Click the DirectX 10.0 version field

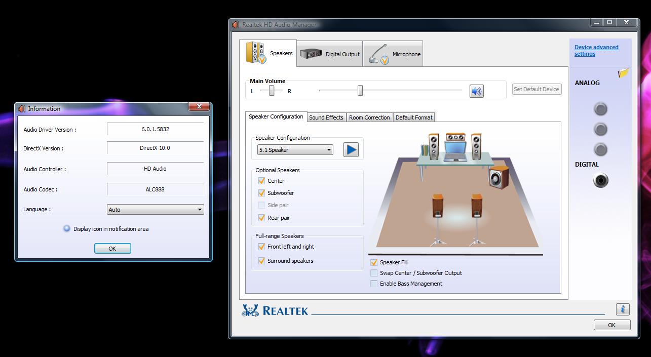(156, 148)
